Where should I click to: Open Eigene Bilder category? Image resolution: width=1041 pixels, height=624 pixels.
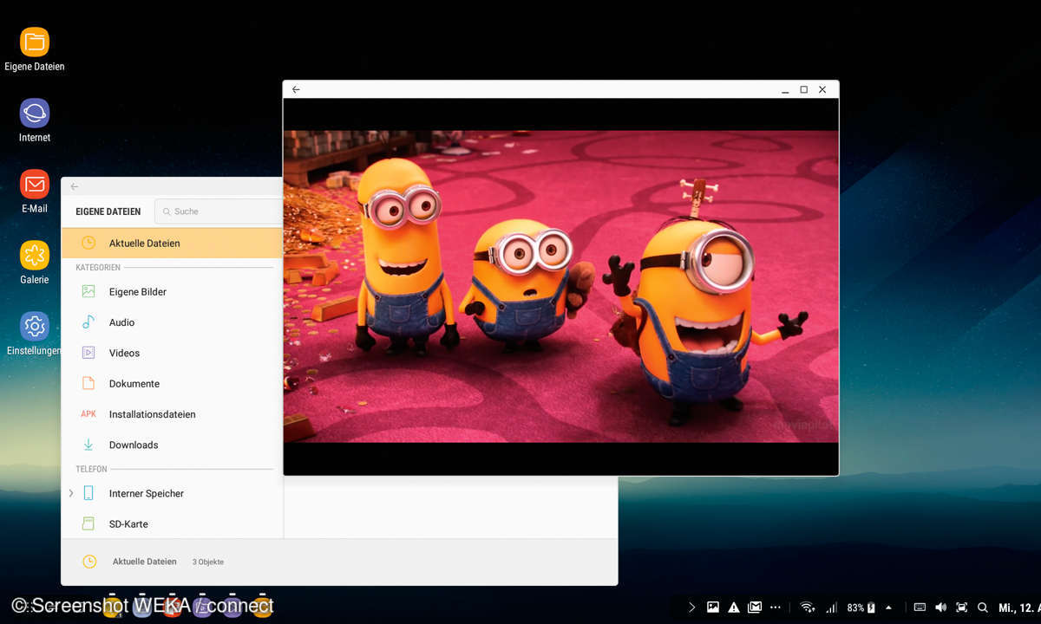tap(172, 292)
